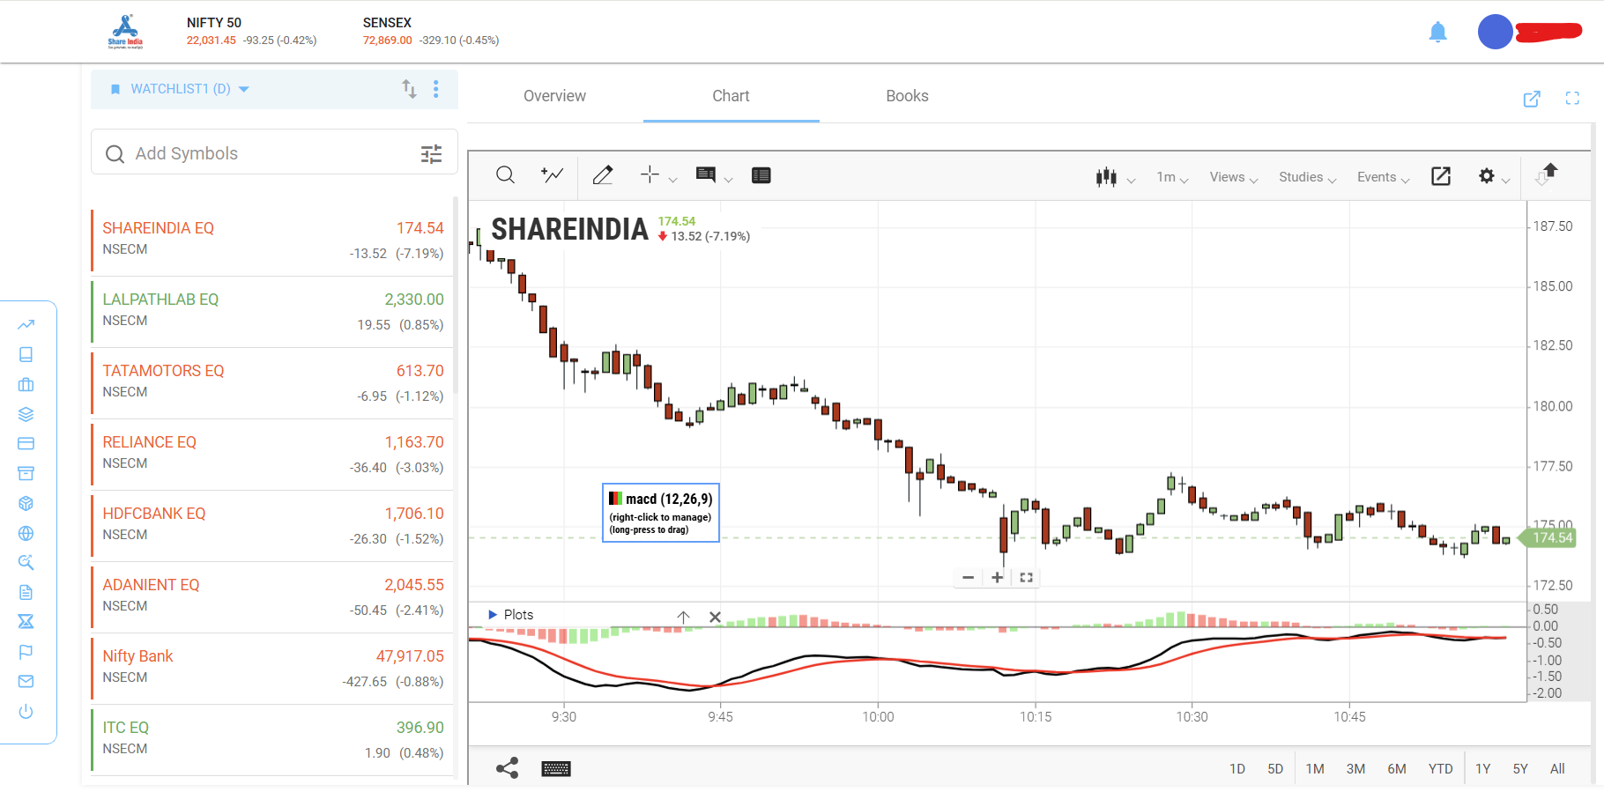Open the Events dropdown

(x=1383, y=177)
